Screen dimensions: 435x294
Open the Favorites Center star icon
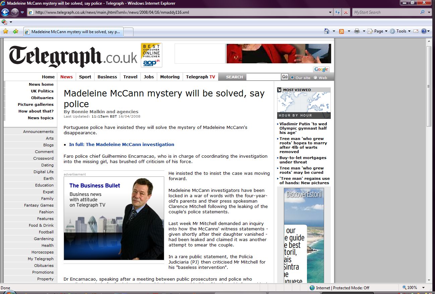pos(5,31)
